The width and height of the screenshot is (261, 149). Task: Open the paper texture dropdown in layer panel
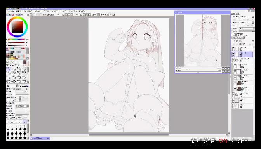(253, 17)
